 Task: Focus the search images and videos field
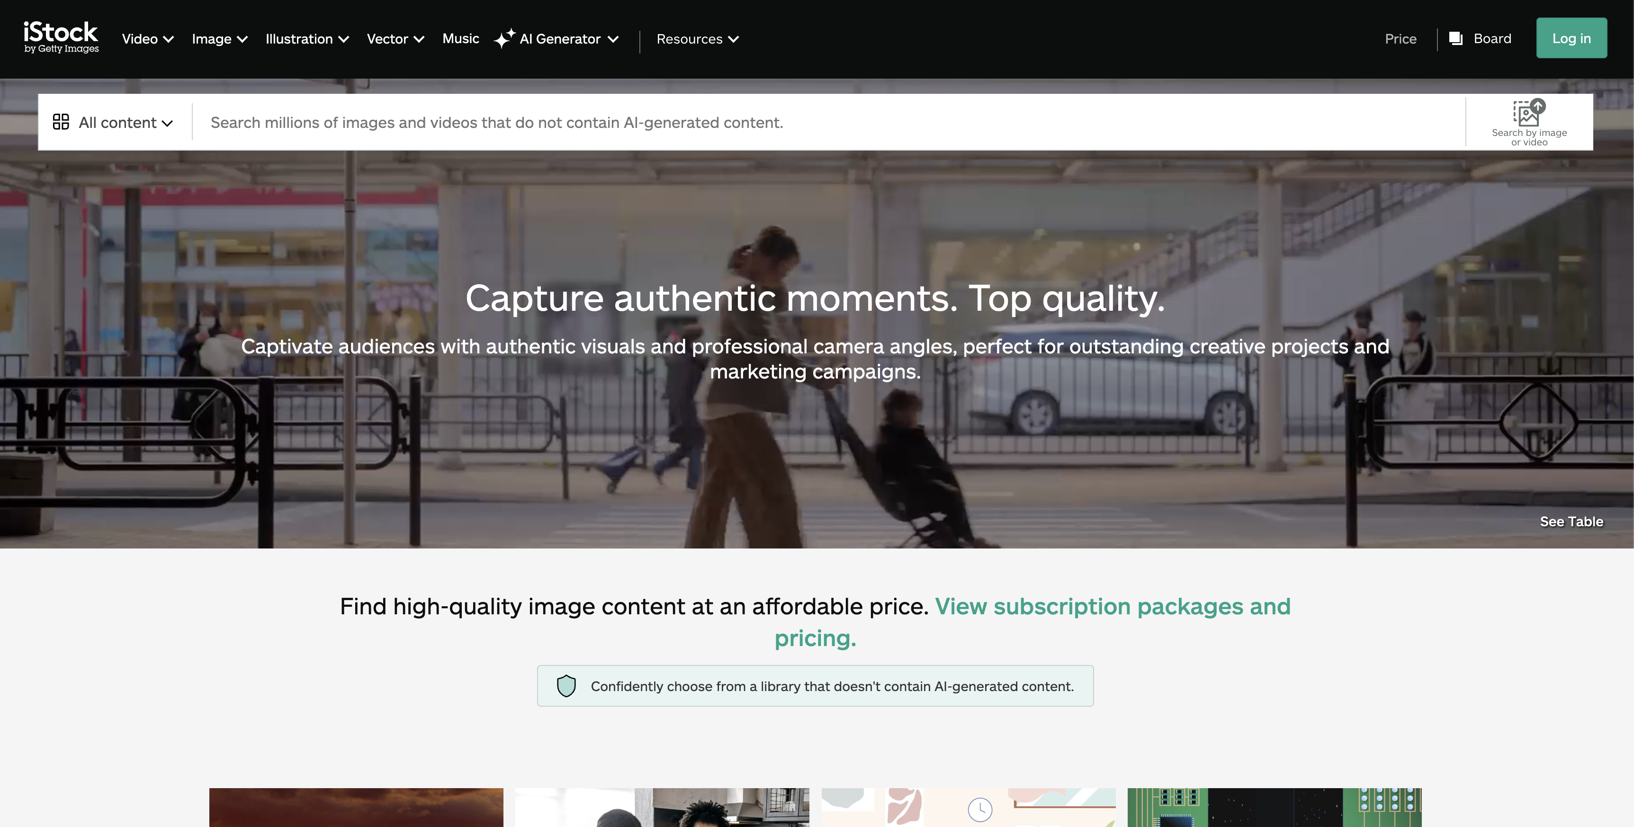828,122
